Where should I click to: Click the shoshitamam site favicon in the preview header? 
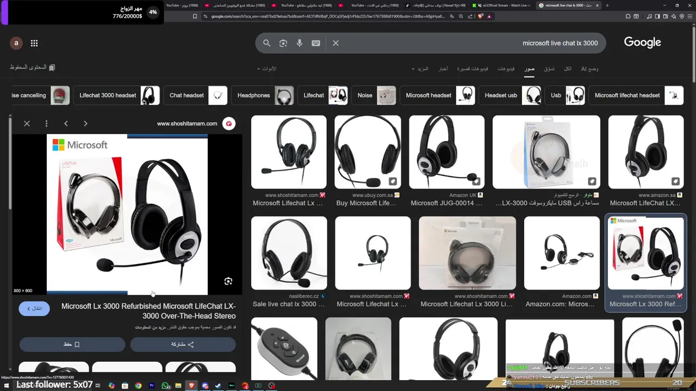click(229, 124)
